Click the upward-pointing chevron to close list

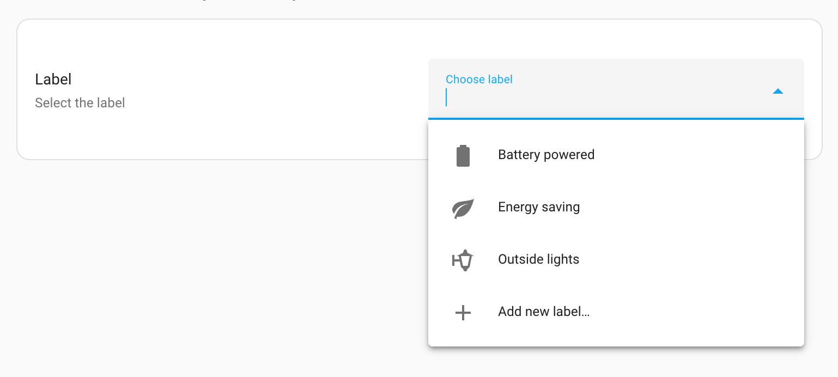[x=778, y=91]
